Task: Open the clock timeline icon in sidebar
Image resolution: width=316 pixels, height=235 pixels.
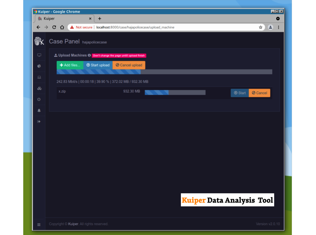Action: click(39, 99)
